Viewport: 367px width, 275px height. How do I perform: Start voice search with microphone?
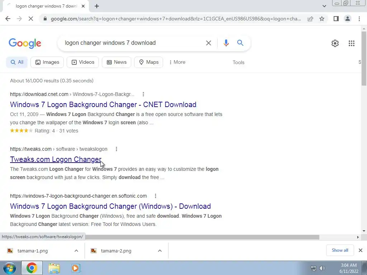[226, 43]
